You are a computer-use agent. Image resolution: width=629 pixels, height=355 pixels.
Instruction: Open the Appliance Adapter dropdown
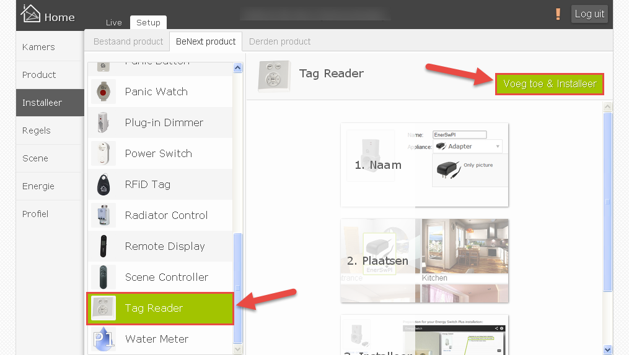[467, 147]
